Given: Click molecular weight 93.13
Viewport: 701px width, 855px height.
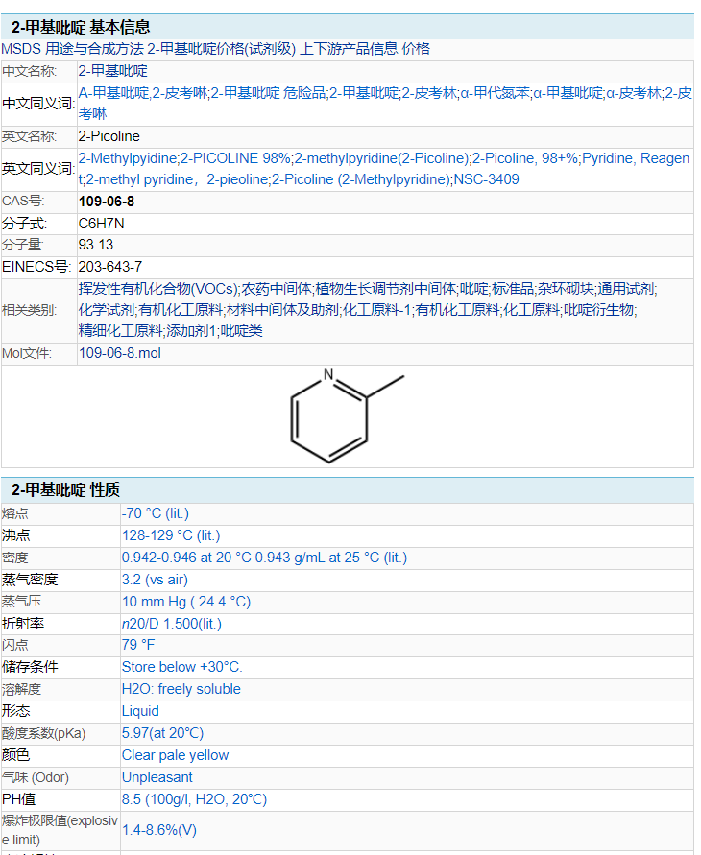Looking at the screenshot, I should coord(96,245).
